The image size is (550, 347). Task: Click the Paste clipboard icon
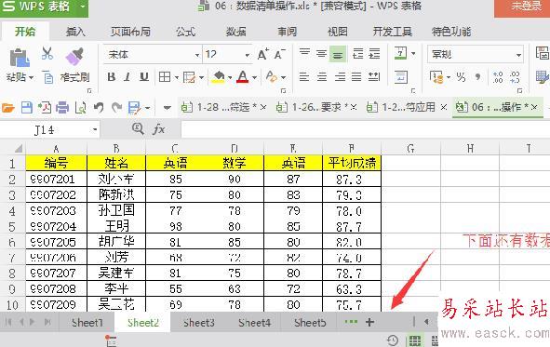click(x=19, y=58)
